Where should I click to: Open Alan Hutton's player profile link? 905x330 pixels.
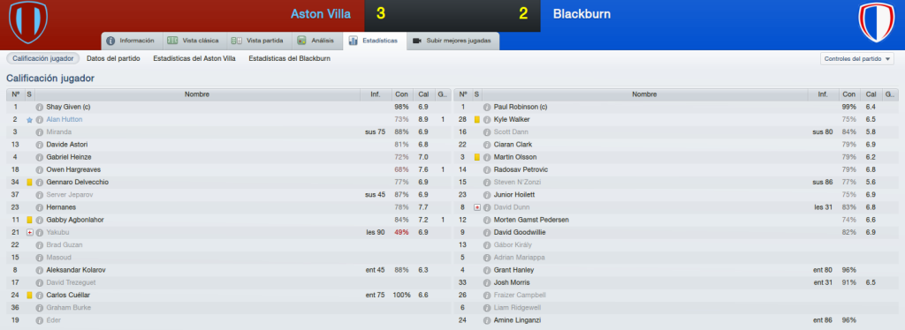coord(64,120)
